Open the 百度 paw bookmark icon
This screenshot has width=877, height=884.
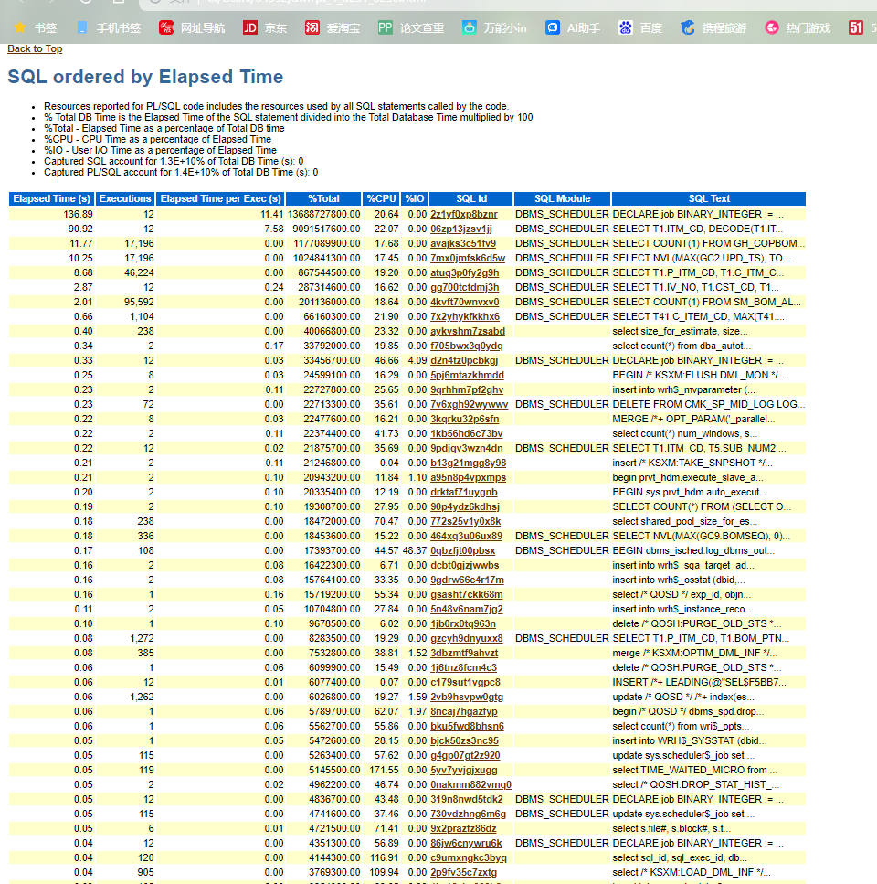tap(626, 27)
